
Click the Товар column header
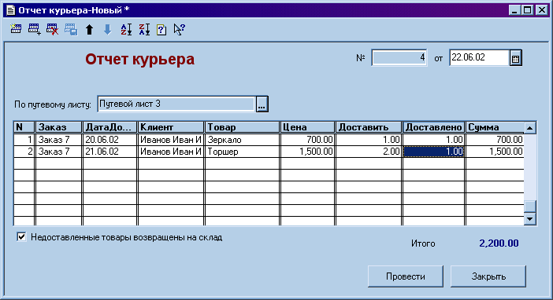(x=243, y=127)
